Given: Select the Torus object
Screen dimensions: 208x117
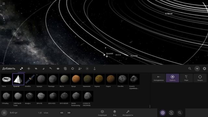Looking at the screenshot, I should pyautogui.click(x=6, y=79).
